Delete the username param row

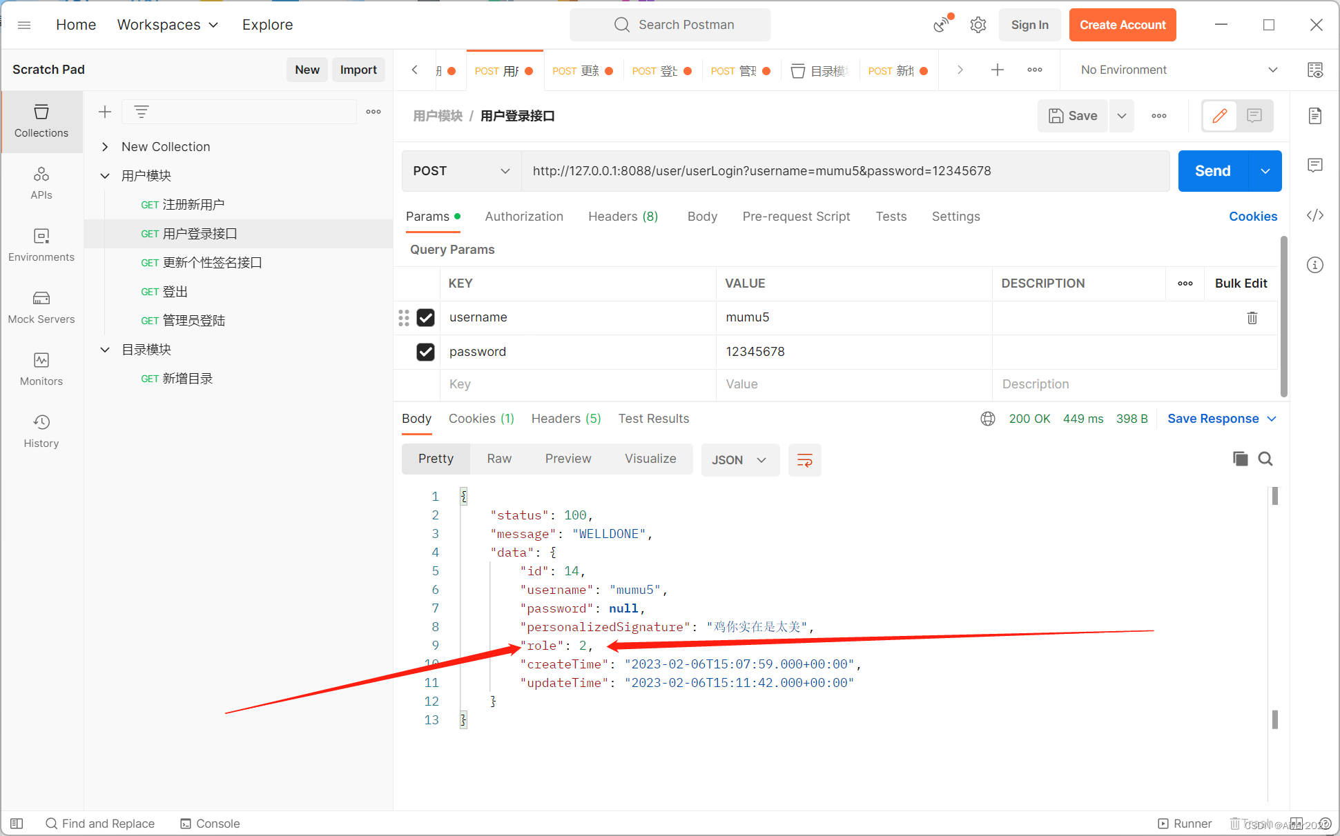[1252, 317]
